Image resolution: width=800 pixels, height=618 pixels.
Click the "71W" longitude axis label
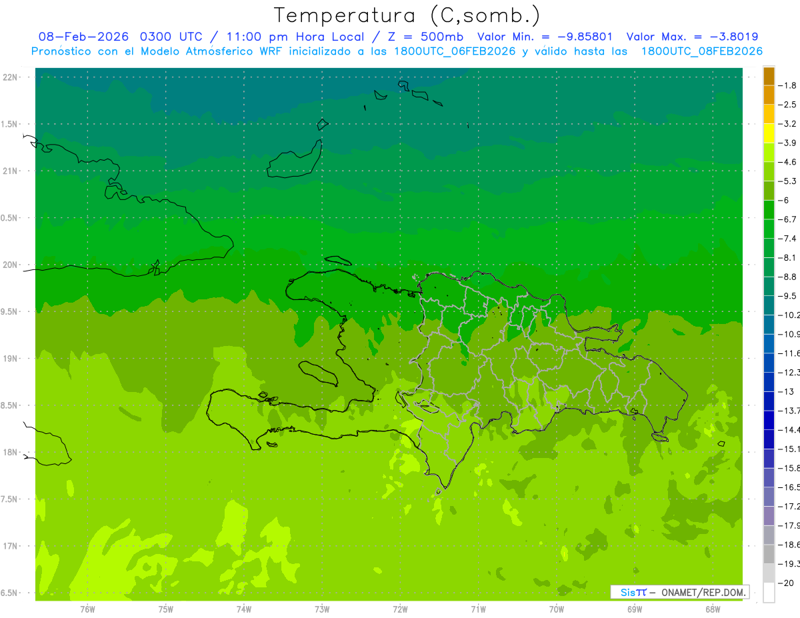pyautogui.click(x=478, y=609)
